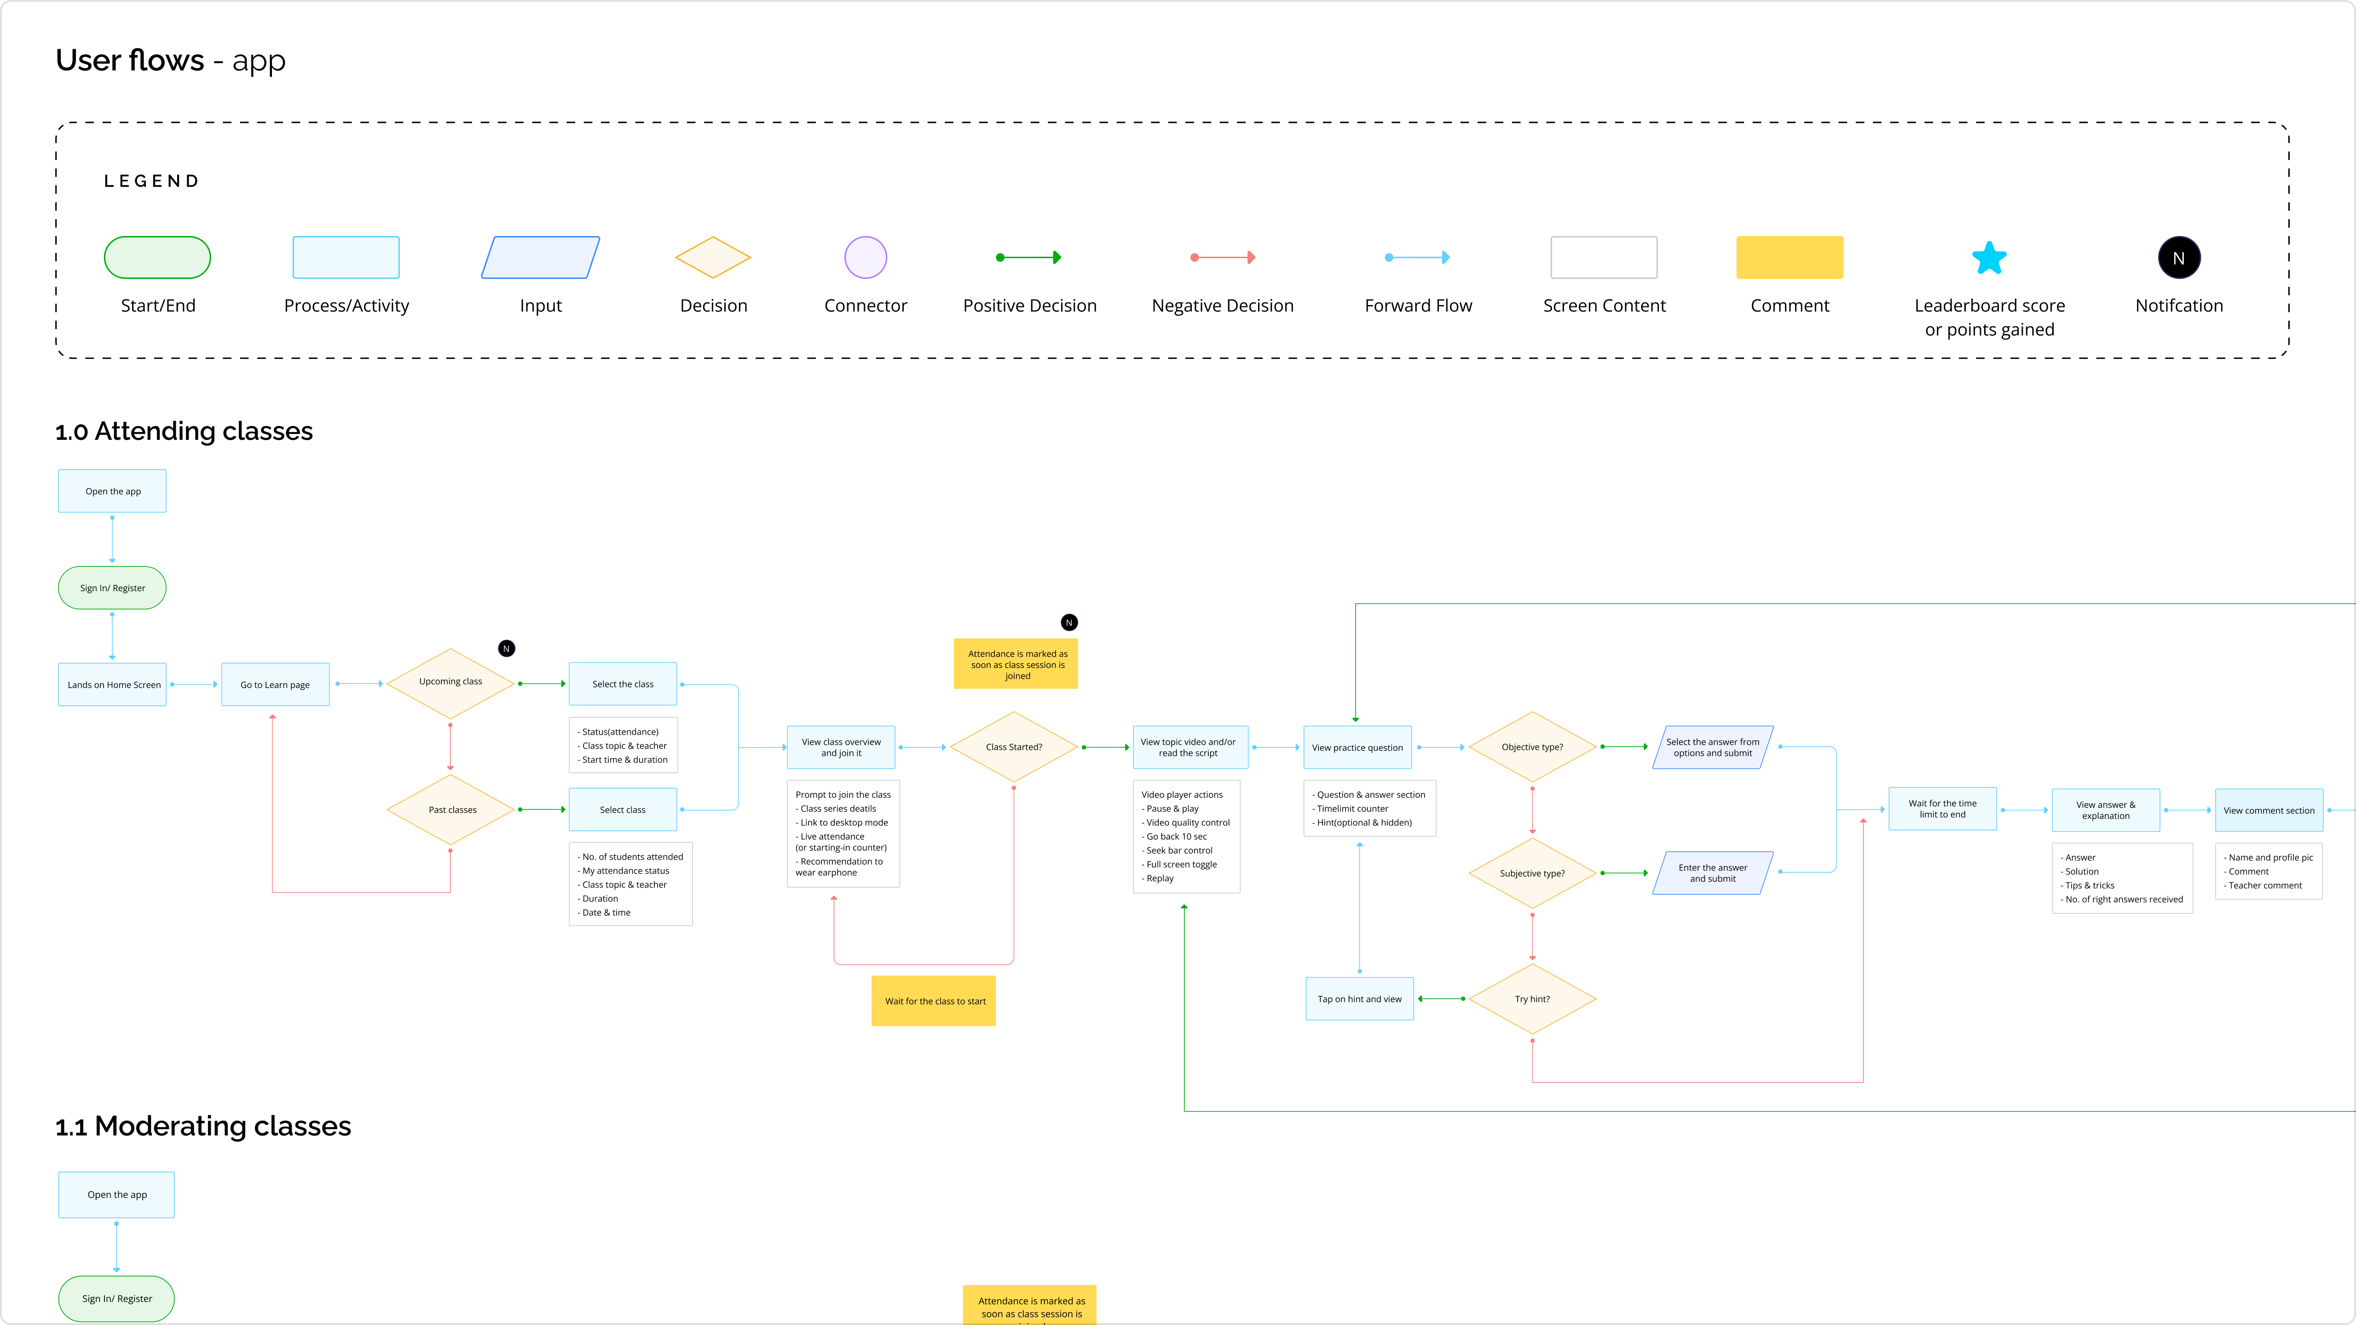Image resolution: width=2356 pixels, height=1325 pixels.
Task: Select the 1.1 Moderating classes heading
Action: [203, 1126]
